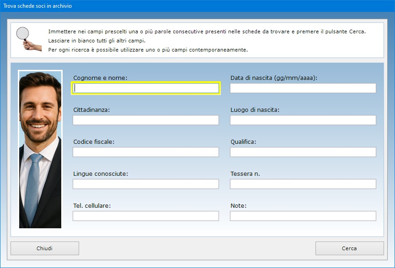395x268 pixels.
Task: Click the 'Trova schede soci in archivio' title bar
Action: pyautogui.click(x=197, y=6)
